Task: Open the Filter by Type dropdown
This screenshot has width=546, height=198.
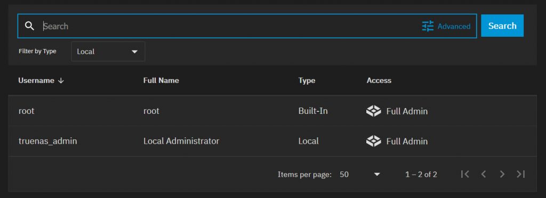Action: tap(108, 52)
